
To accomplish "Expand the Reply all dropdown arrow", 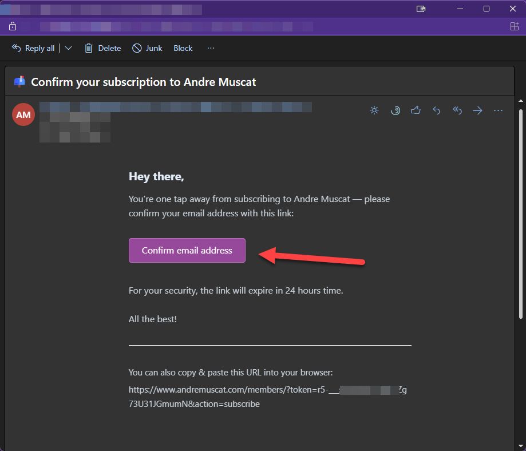I will (69, 48).
